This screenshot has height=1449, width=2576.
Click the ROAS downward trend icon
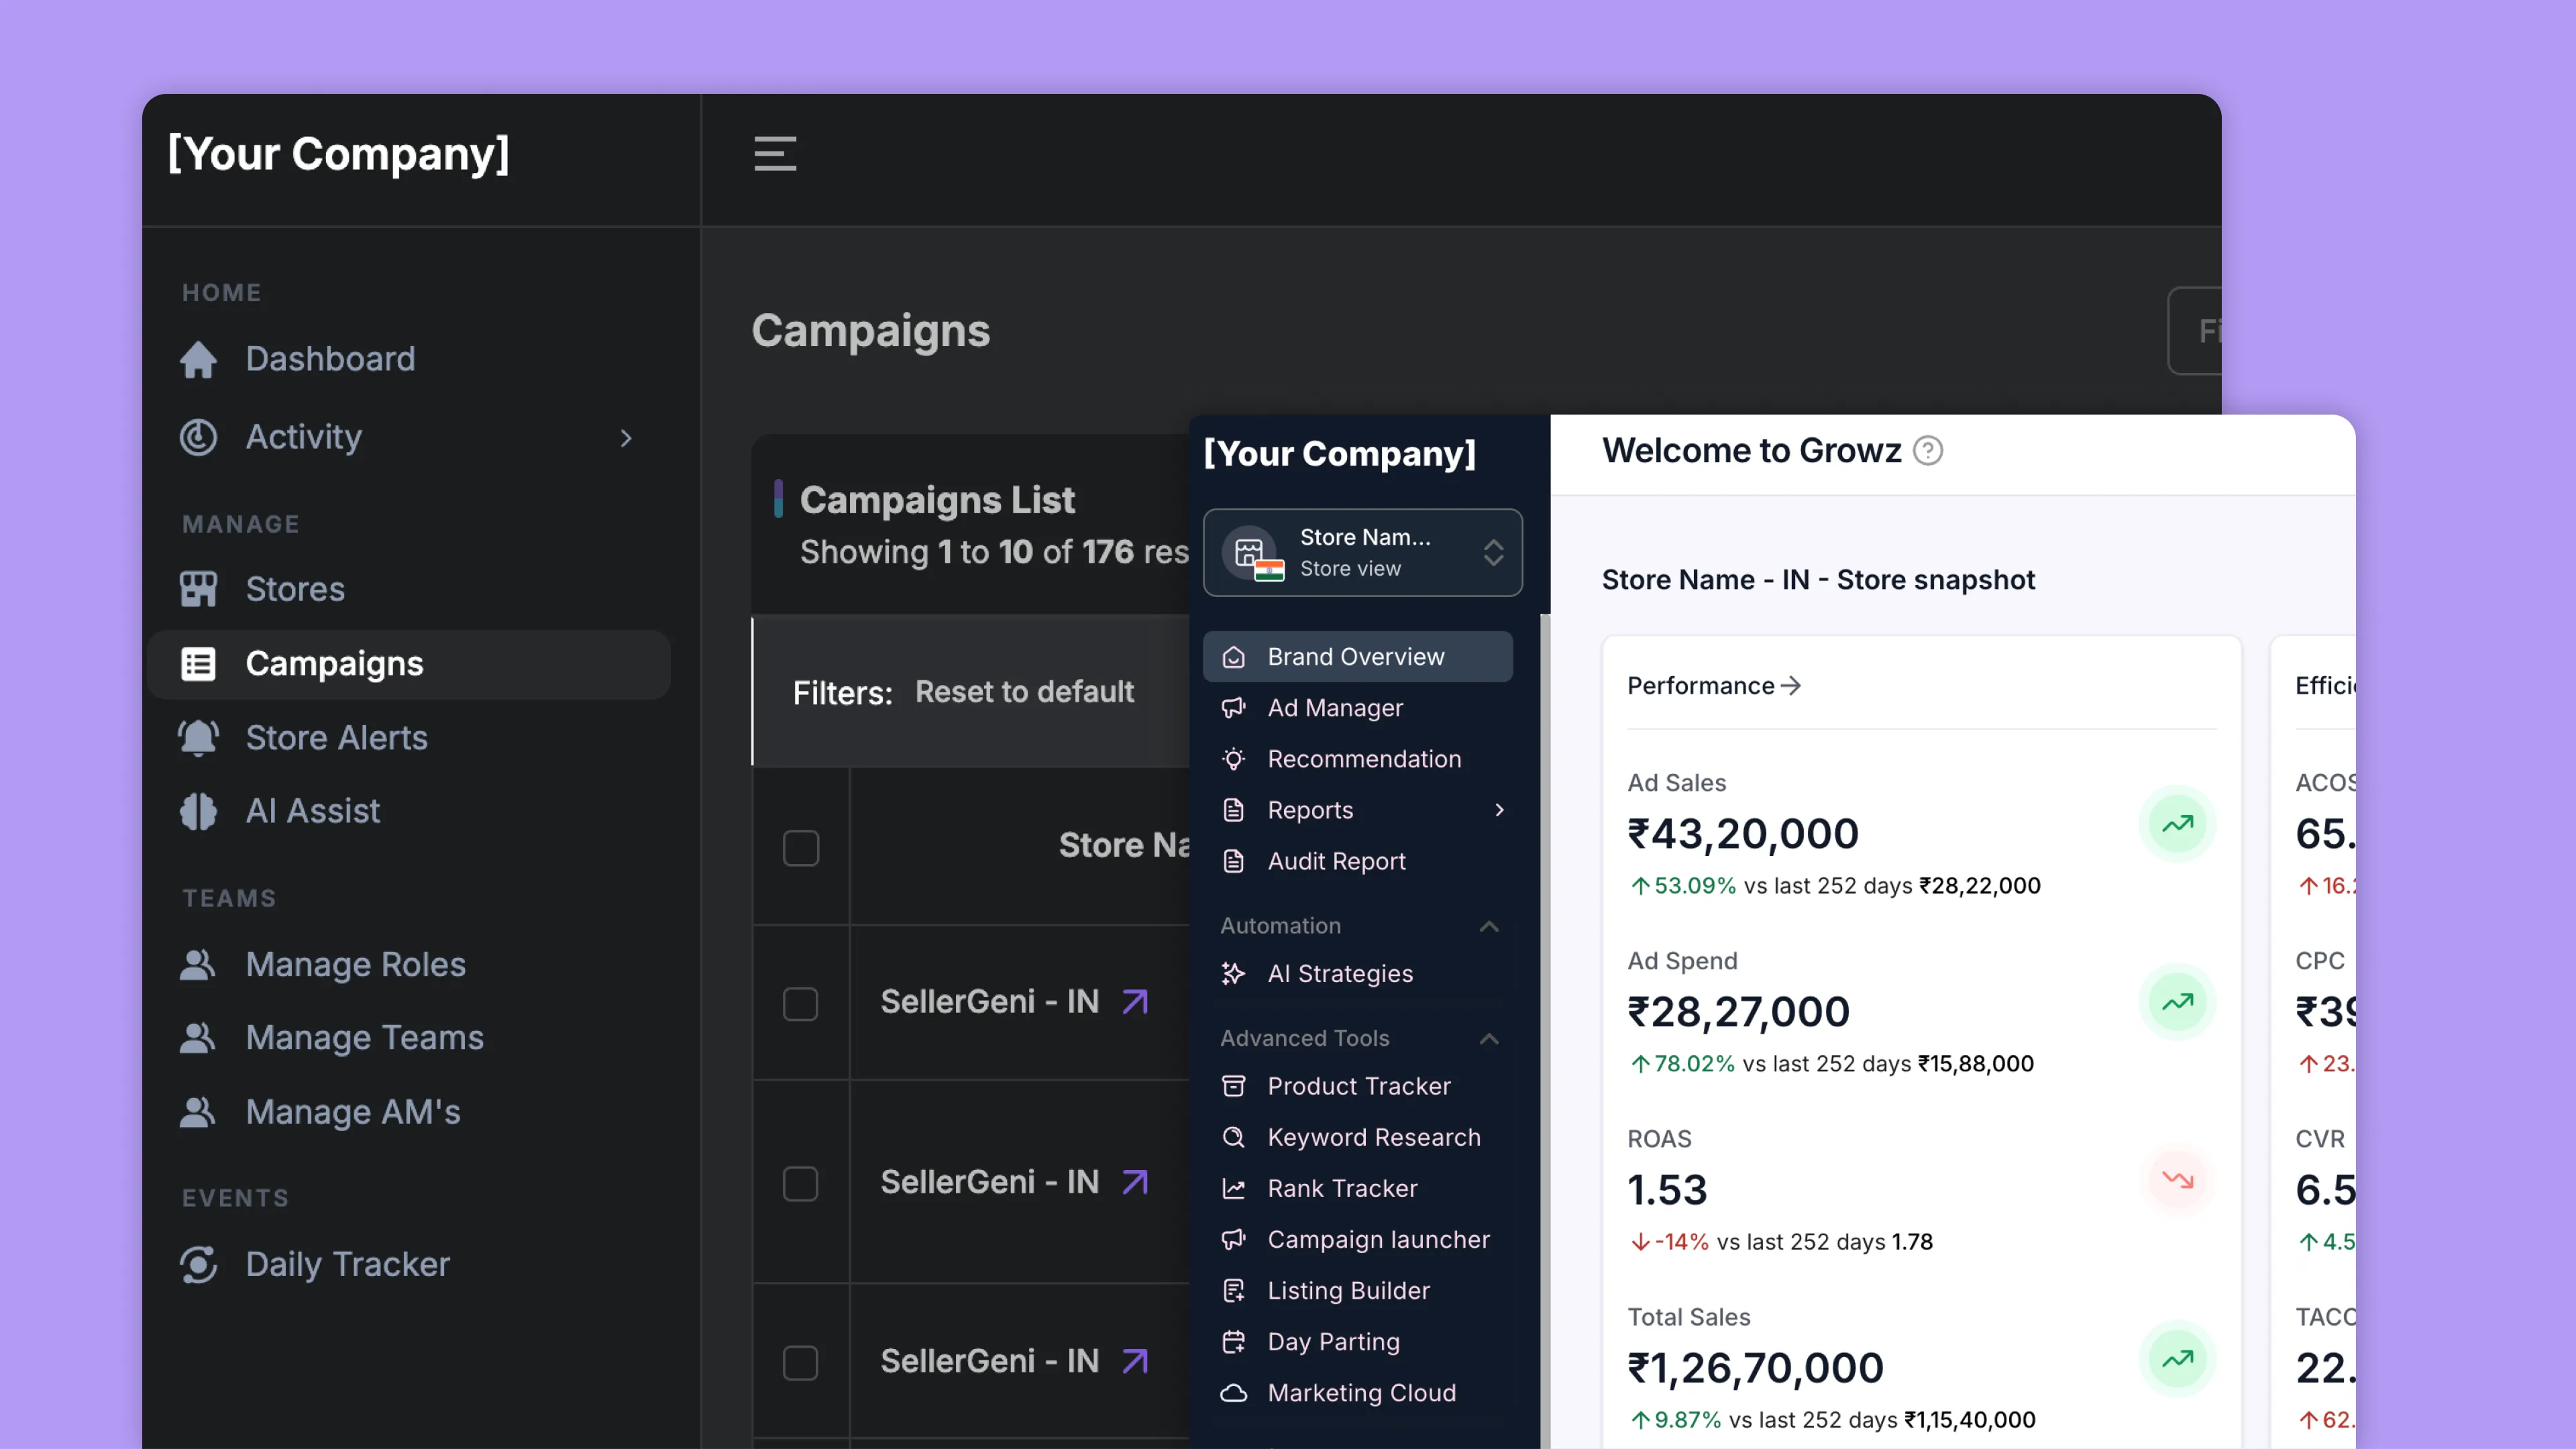2177,1180
